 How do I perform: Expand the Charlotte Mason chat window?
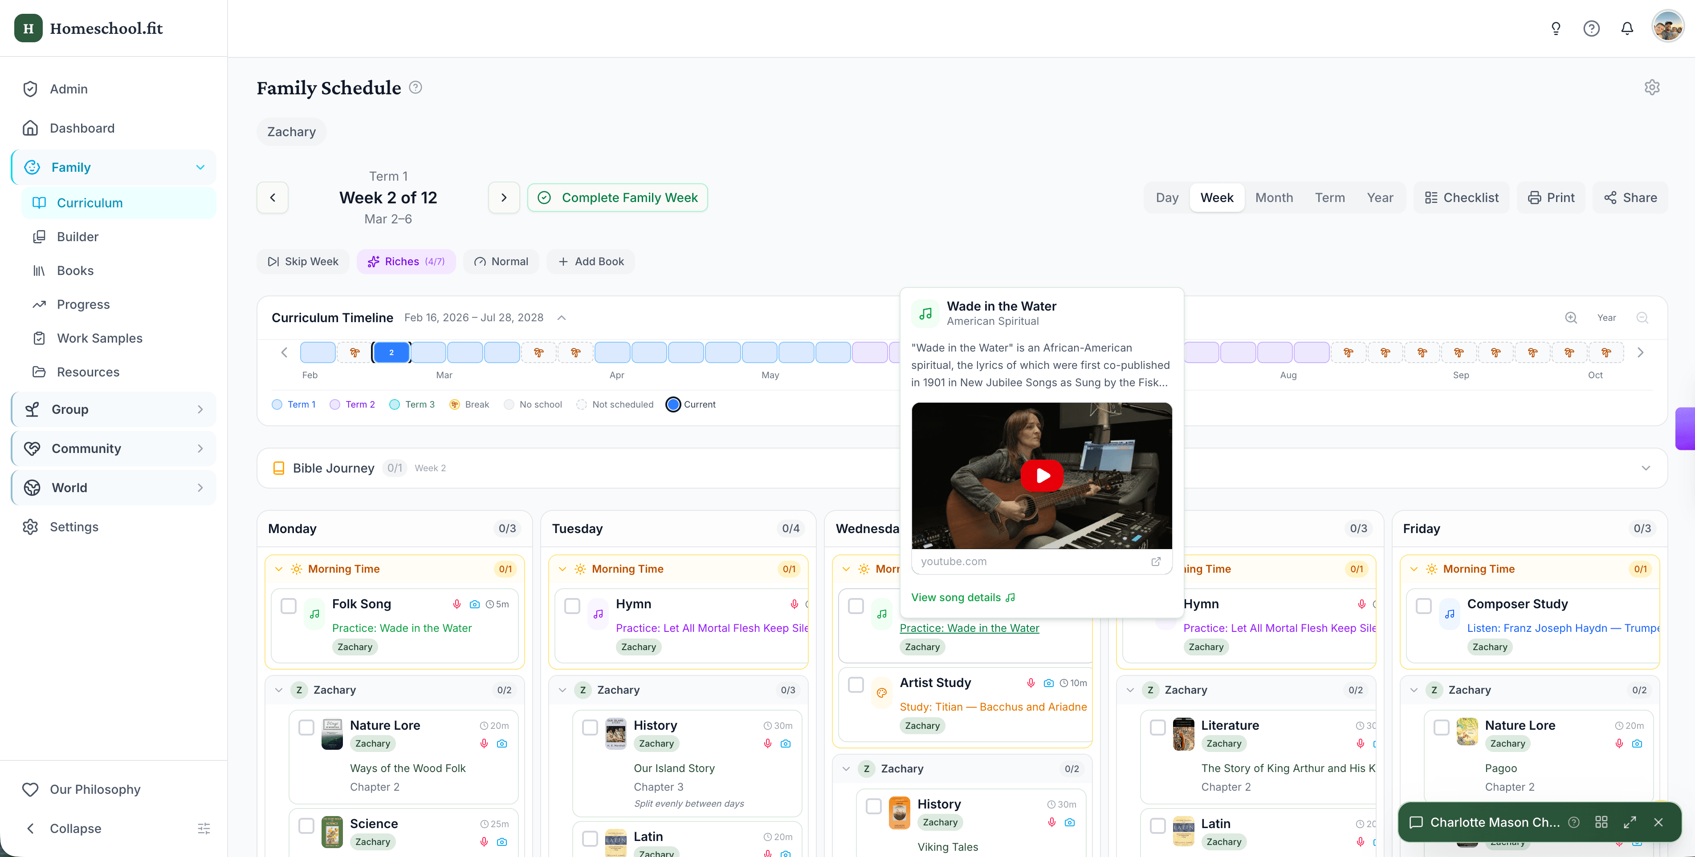(x=1629, y=822)
